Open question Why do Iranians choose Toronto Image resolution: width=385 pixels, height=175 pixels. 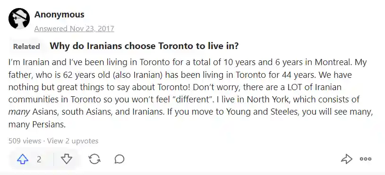[144, 46]
